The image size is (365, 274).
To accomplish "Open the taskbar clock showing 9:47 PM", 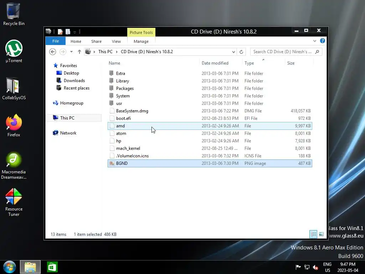I will point(348,267).
